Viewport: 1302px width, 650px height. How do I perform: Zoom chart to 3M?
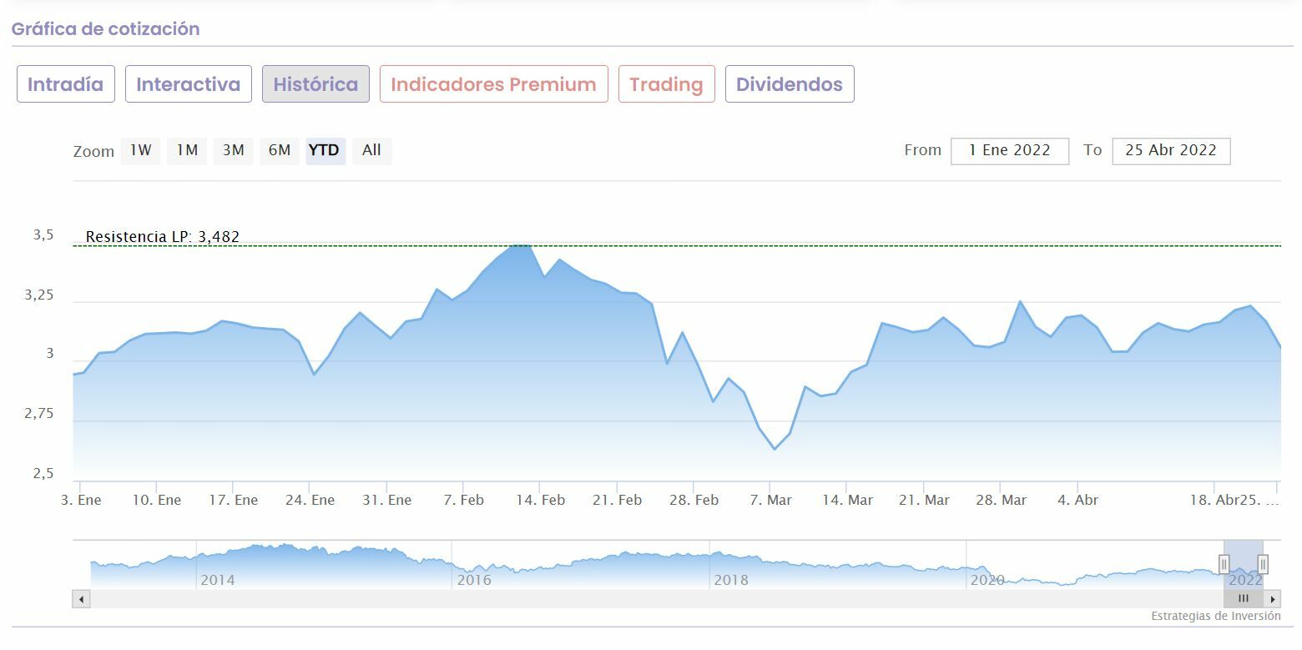[x=233, y=150]
